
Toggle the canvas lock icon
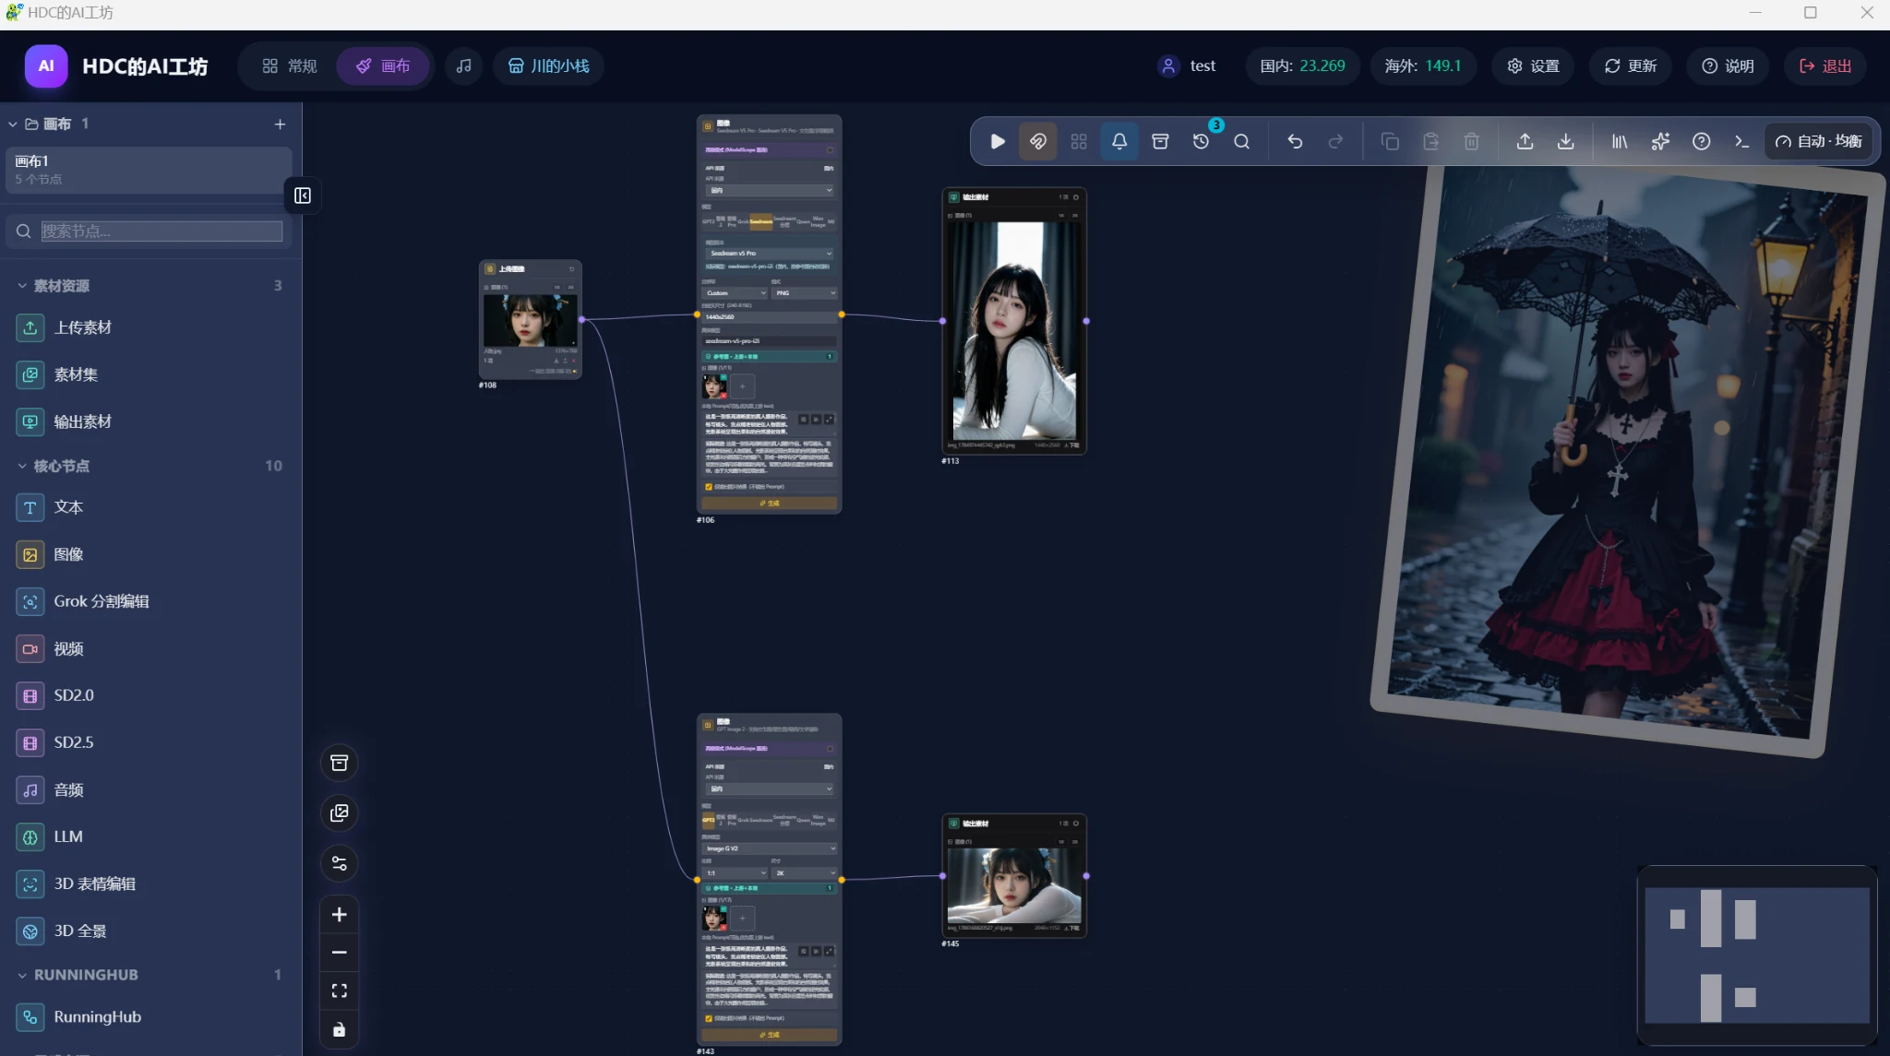(340, 1030)
